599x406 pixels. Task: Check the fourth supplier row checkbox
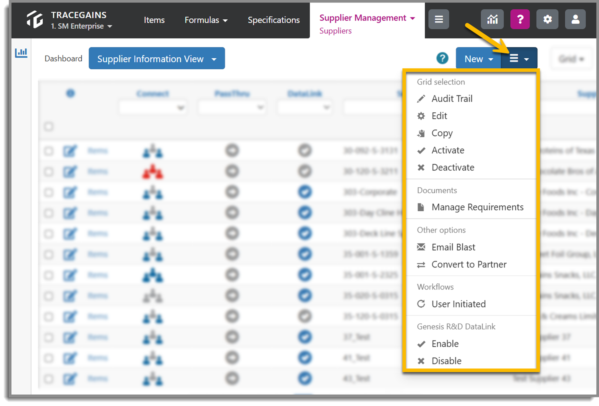point(49,213)
